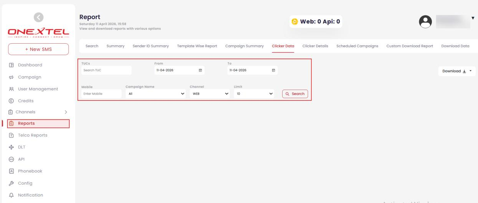
Task: Select the Clicker Data tab
Action: (x=283, y=46)
